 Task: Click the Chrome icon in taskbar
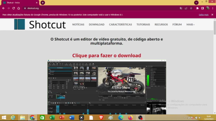point(32,118)
